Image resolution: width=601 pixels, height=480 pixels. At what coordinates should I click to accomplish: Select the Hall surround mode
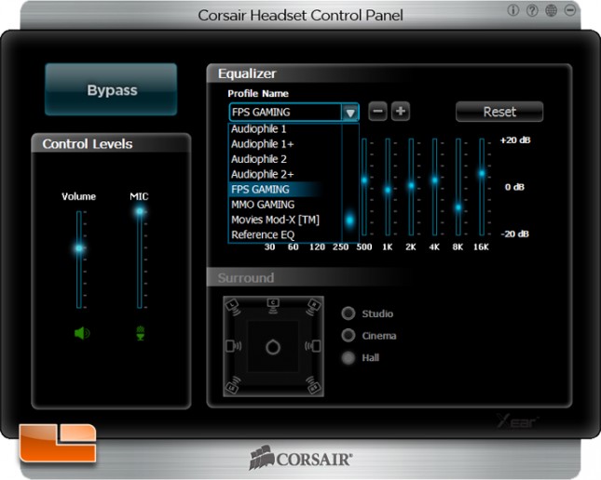[348, 357]
